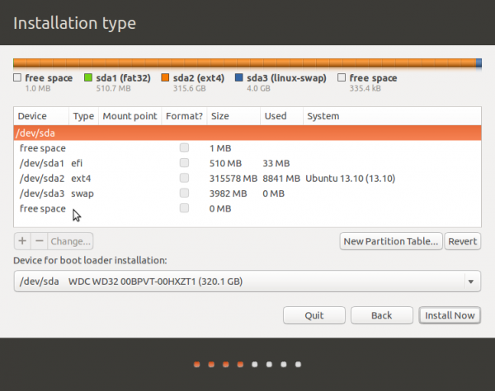Revert partition changes
The height and width of the screenshot is (391, 495).
(463, 241)
